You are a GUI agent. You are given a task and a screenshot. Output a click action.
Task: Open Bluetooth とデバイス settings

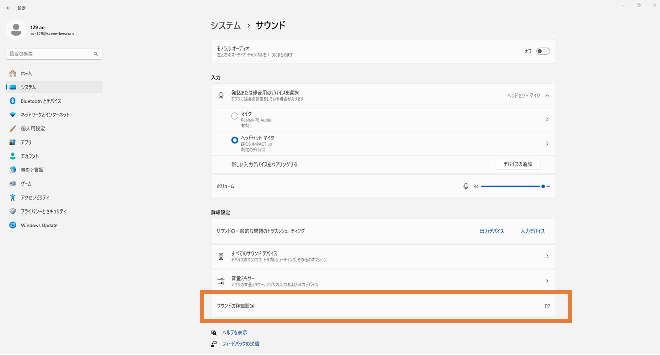point(54,101)
